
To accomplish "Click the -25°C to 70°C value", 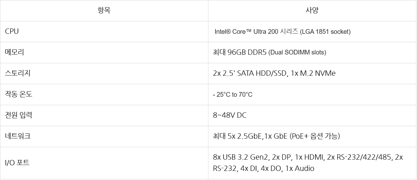I will (232, 95).
